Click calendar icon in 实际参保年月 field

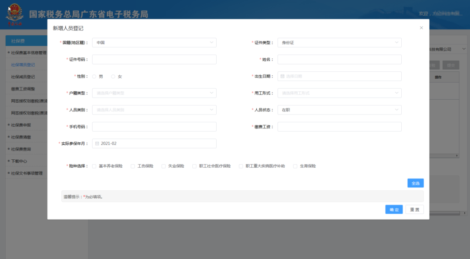coord(97,144)
